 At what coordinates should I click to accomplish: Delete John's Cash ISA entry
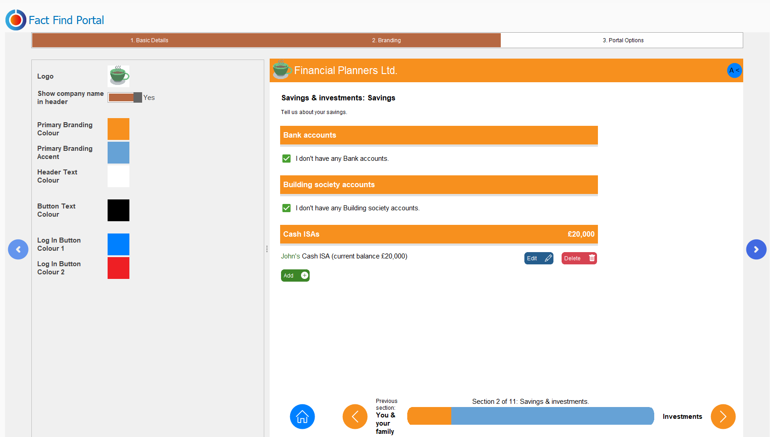pyautogui.click(x=579, y=258)
